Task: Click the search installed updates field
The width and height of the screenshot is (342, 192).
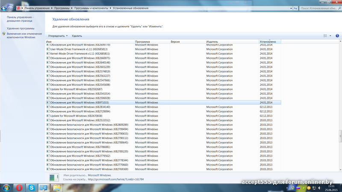Action: (318, 8)
